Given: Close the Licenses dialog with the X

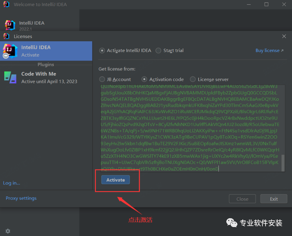Looking at the screenshot, I should coord(284,36).
